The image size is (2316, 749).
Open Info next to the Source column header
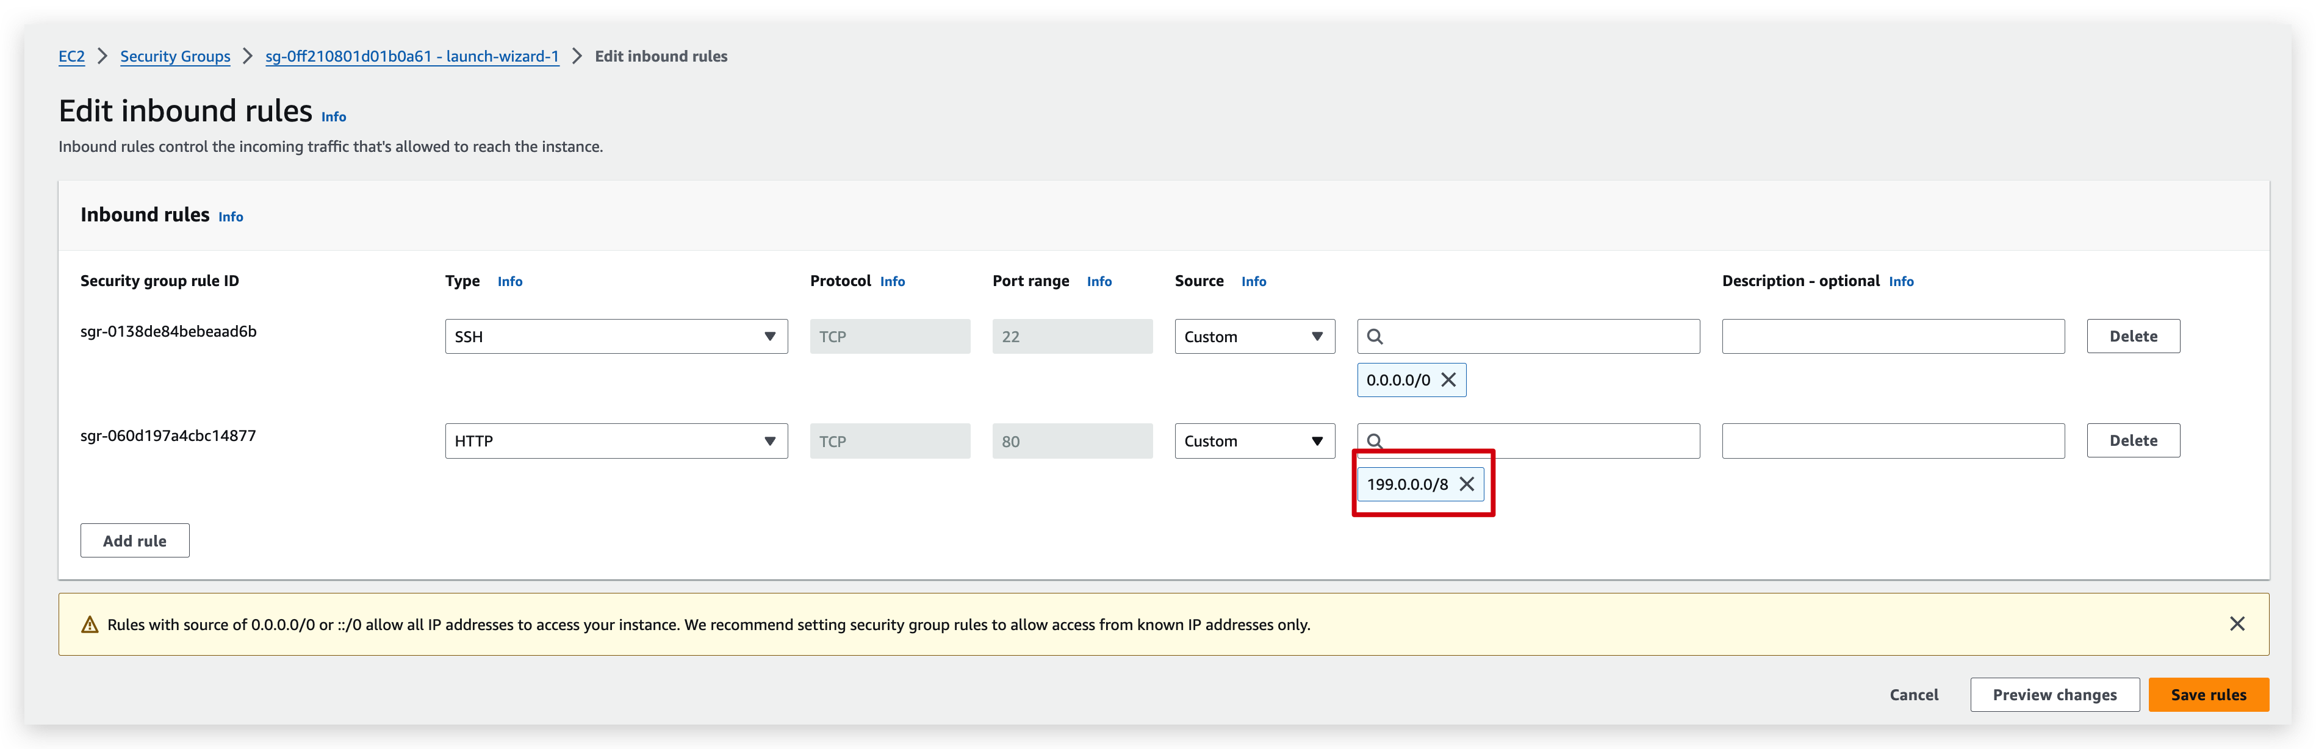1253,281
